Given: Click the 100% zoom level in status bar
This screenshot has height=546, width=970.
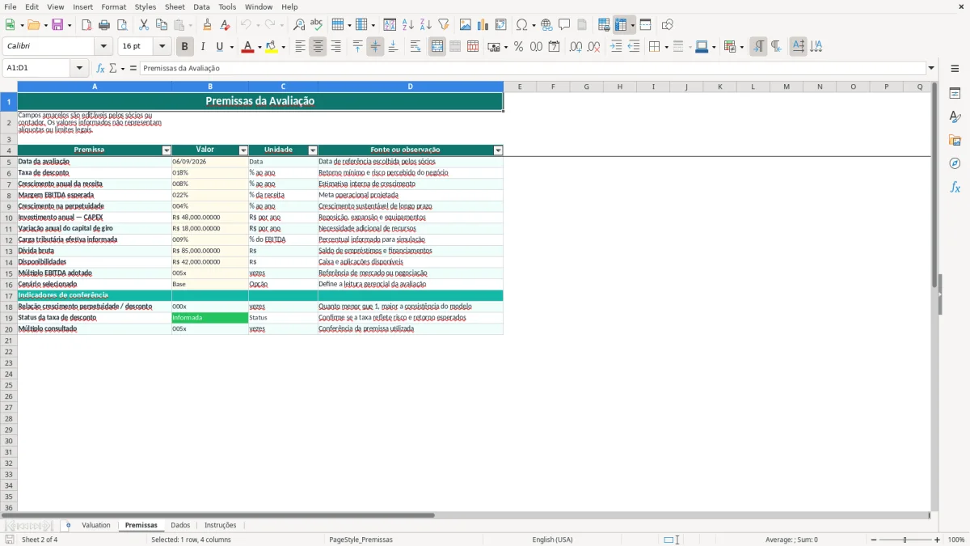Looking at the screenshot, I should tap(956, 540).
